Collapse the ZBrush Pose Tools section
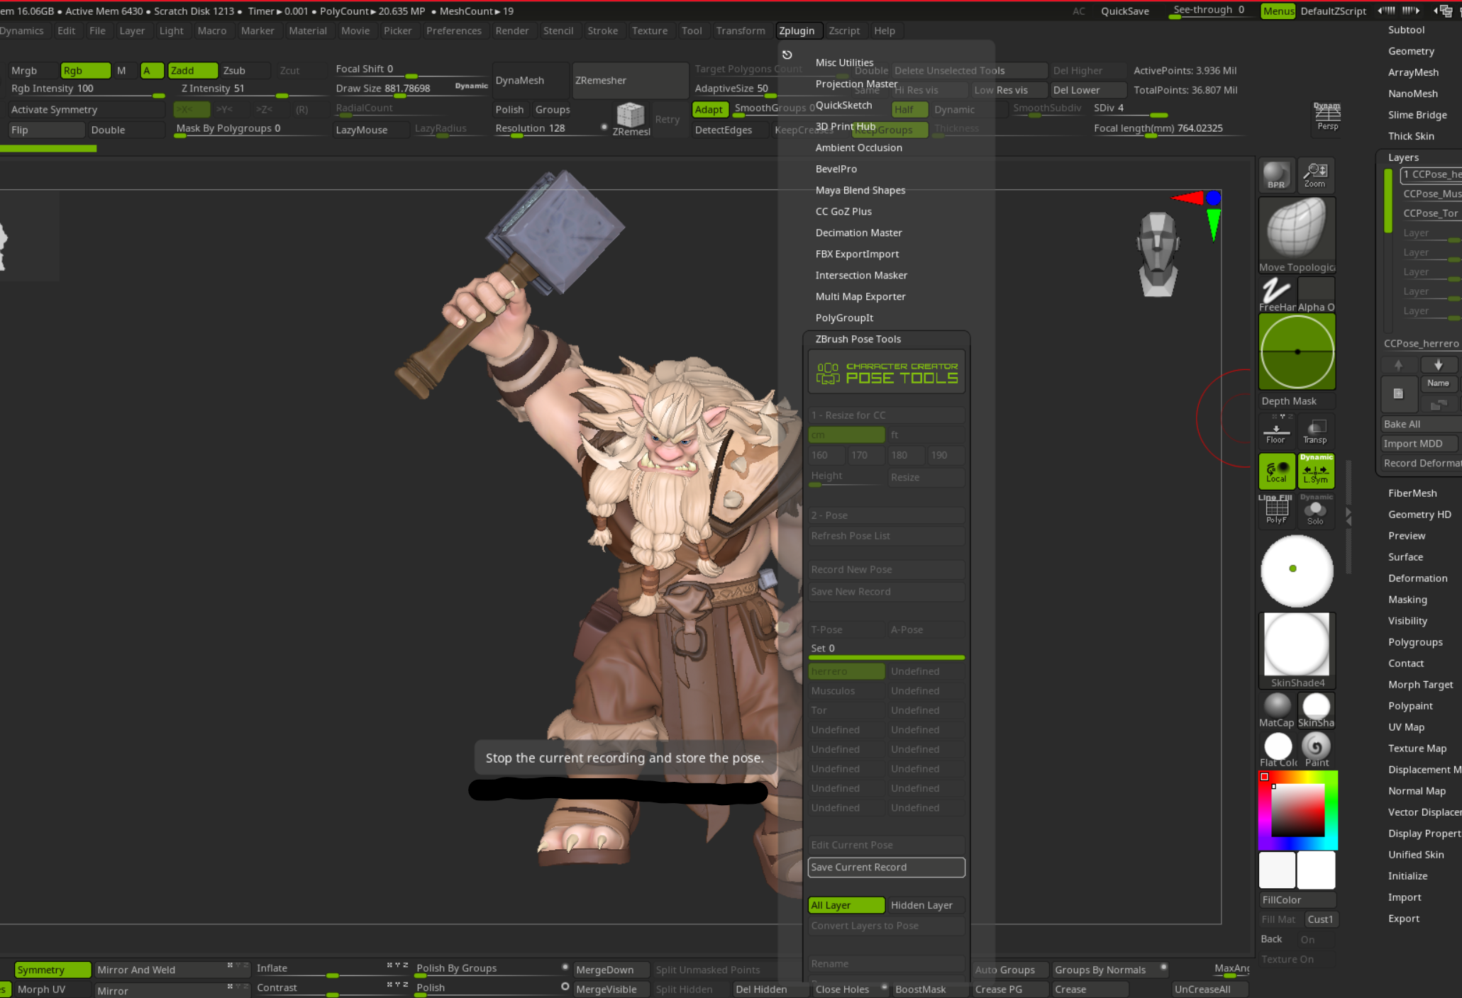 (x=858, y=339)
